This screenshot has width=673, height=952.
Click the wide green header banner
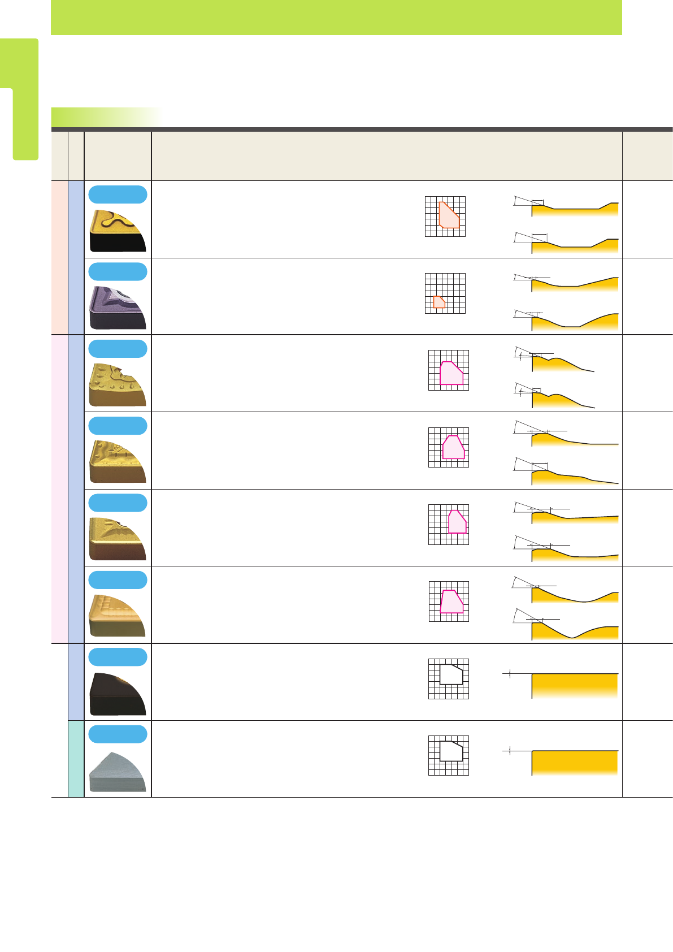point(336,17)
